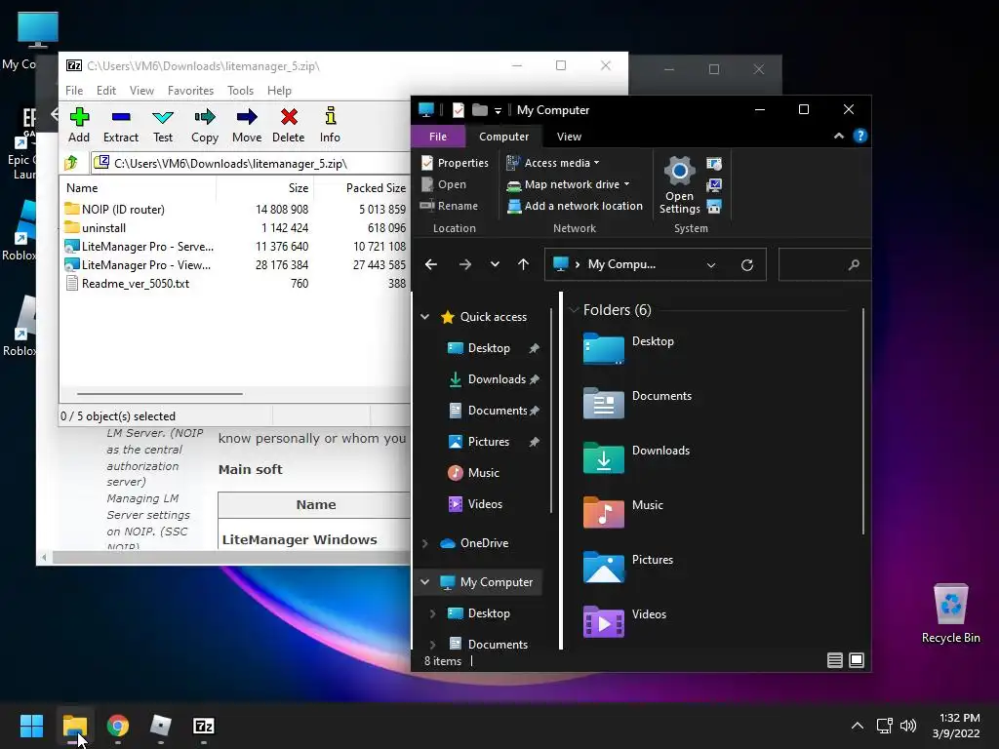Refresh the My Computer view
Image resolution: width=999 pixels, height=749 pixels.
point(746,265)
